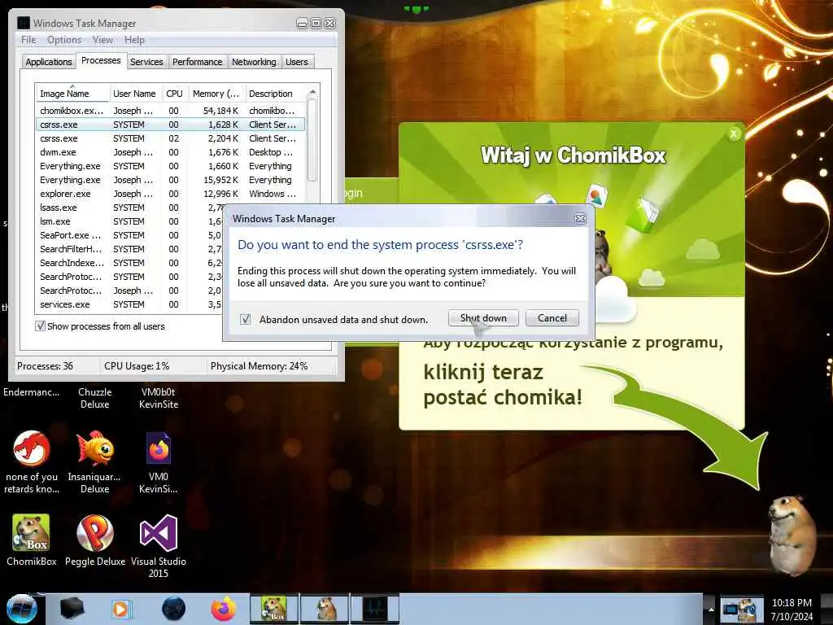Viewport: 833px width, 625px height.
Task: Open the none of you desktop icon
Action: tap(32, 461)
